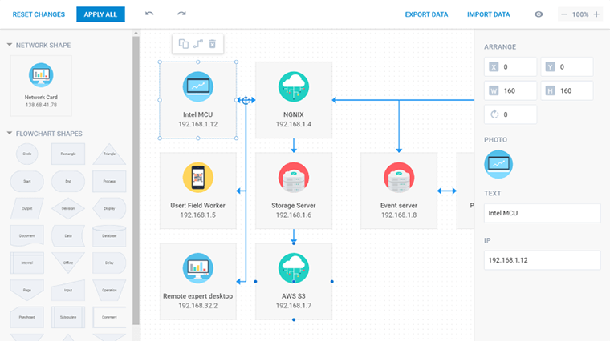Click Export Data
The width and height of the screenshot is (610, 341).
(426, 14)
